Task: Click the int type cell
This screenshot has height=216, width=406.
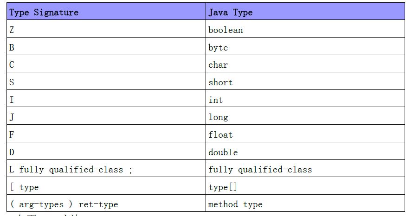Action: tap(216, 100)
